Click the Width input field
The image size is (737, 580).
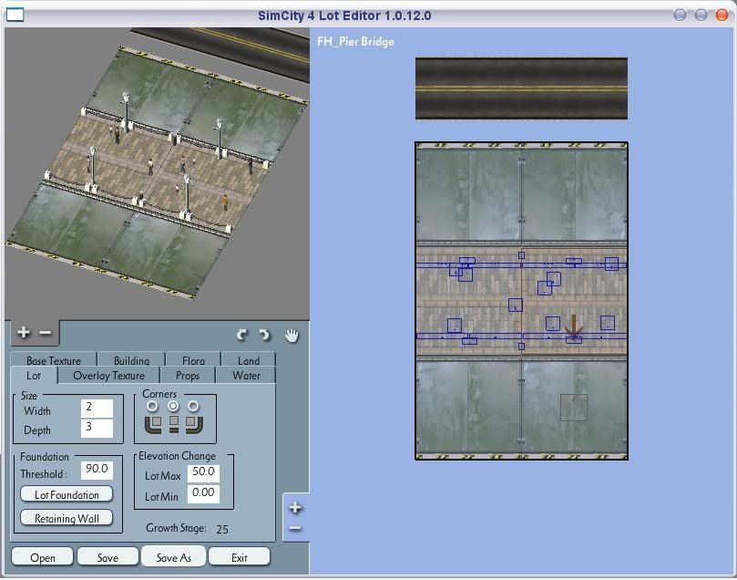click(97, 409)
